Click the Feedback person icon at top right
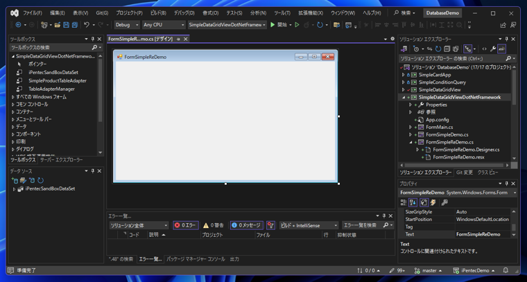The width and height of the screenshot is (527, 282). pyautogui.click(x=513, y=25)
